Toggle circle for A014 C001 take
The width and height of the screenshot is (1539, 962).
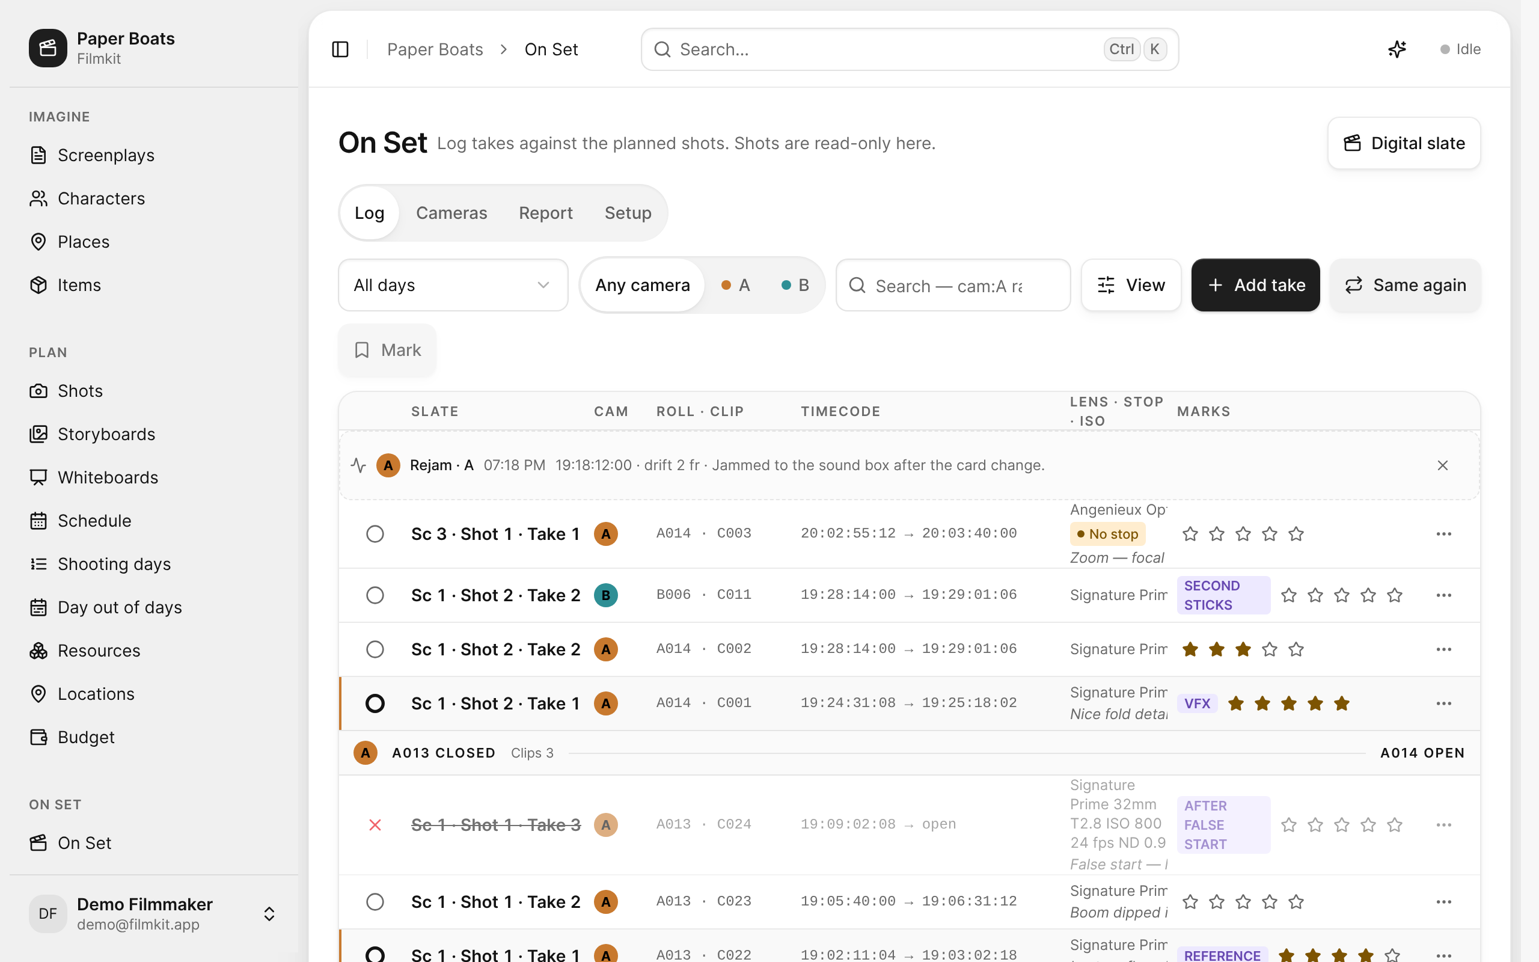tap(375, 703)
